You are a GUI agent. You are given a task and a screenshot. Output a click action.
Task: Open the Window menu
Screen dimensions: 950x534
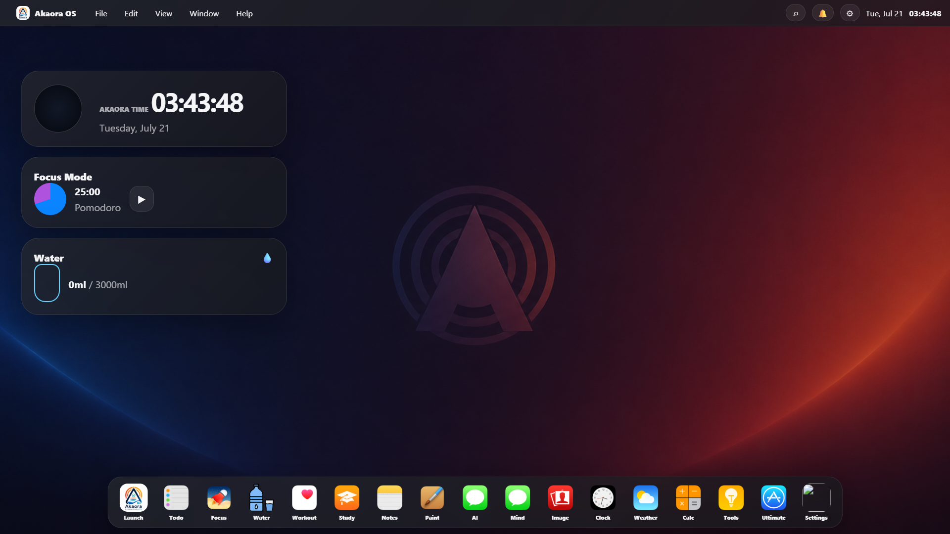click(204, 13)
